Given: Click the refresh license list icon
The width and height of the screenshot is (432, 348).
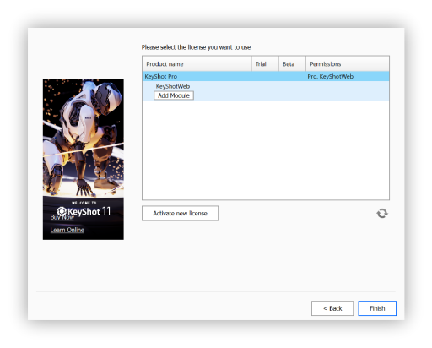Looking at the screenshot, I should click(382, 213).
